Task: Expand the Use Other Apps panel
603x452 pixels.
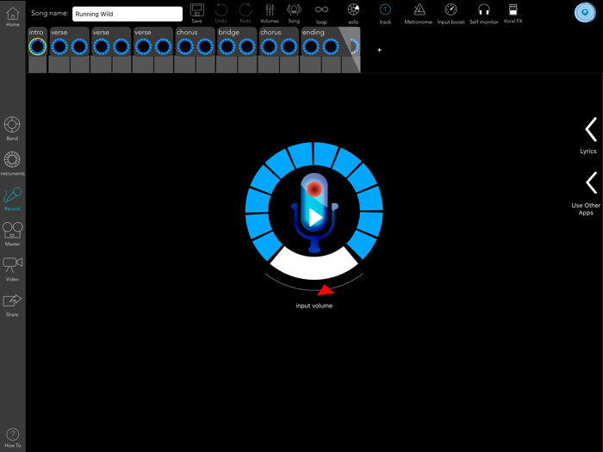Action: (589, 189)
